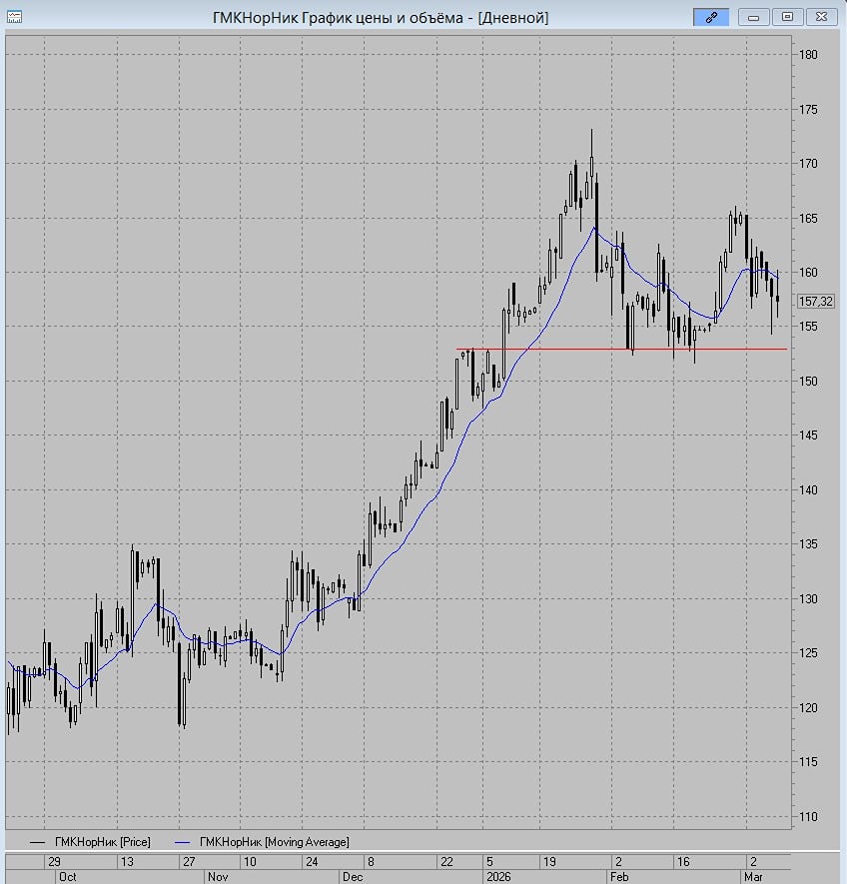Click the 115 price axis label
847x884 pixels.
pos(808,762)
